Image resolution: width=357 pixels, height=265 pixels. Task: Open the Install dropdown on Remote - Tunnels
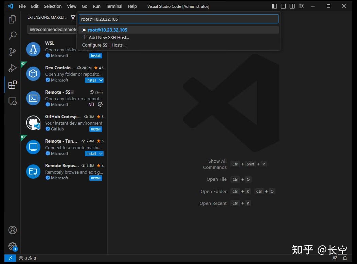(x=100, y=154)
